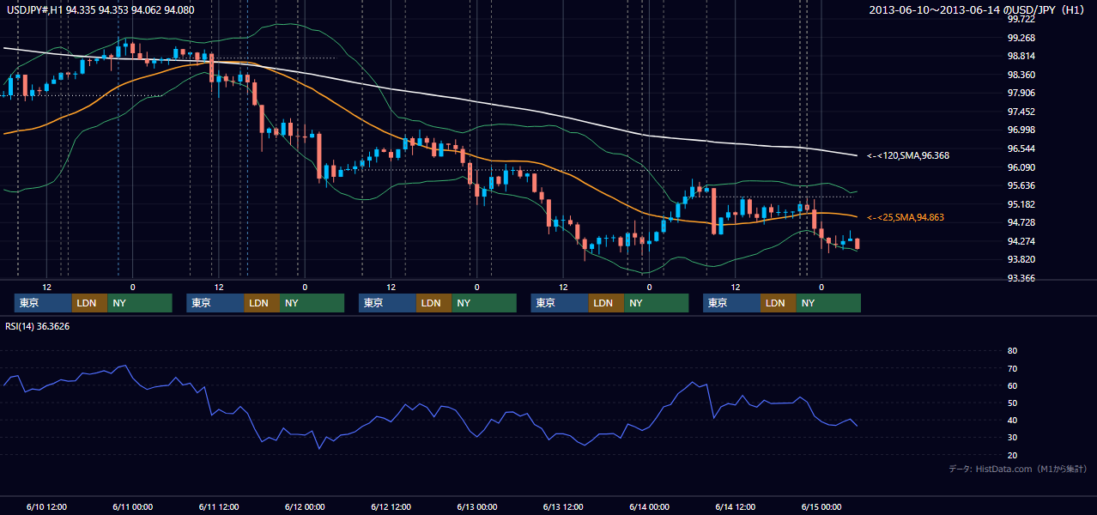Screen dimensions: 1097x515
Task: Click price axis value 96.998
Action: pos(1021,130)
